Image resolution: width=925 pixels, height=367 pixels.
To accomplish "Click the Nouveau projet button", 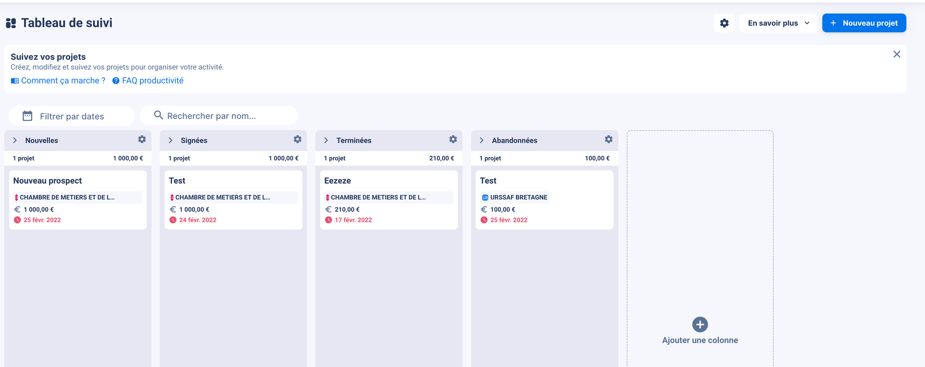I will click(864, 23).
